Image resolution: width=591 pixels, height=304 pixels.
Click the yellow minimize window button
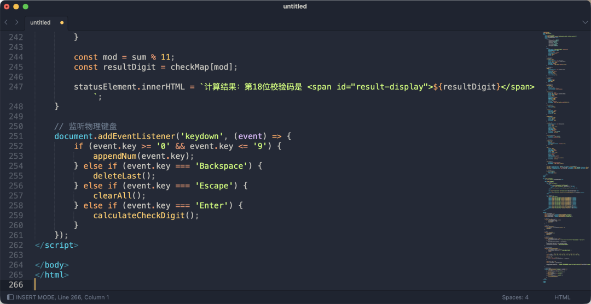(16, 7)
